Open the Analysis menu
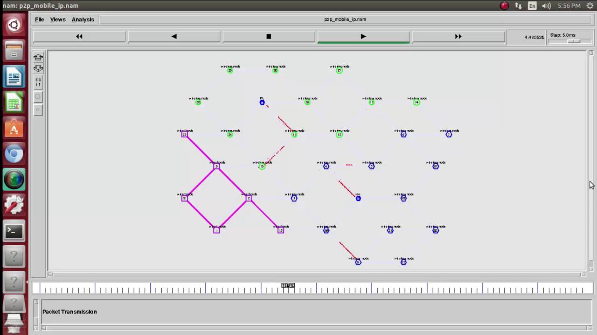 [x=83, y=20]
